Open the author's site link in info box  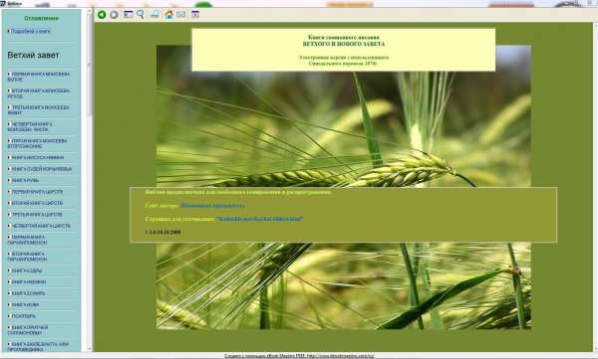tap(212, 206)
